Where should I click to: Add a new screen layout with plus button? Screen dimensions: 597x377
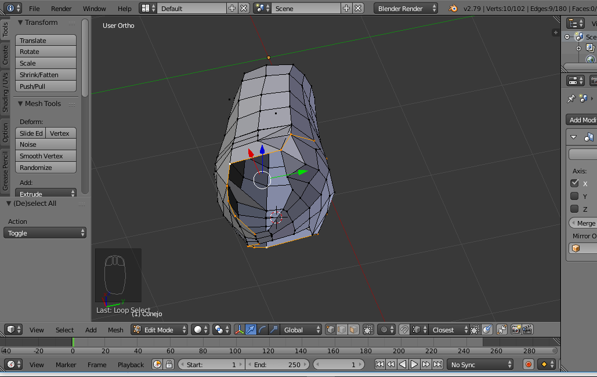click(x=232, y=8)
